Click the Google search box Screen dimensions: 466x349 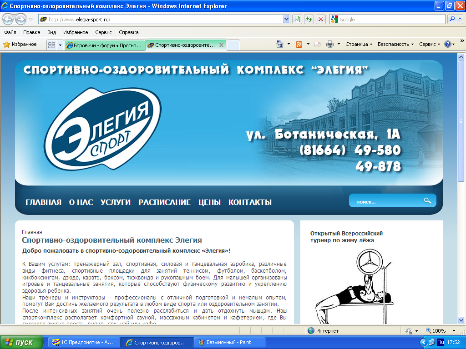pos(387,20)
